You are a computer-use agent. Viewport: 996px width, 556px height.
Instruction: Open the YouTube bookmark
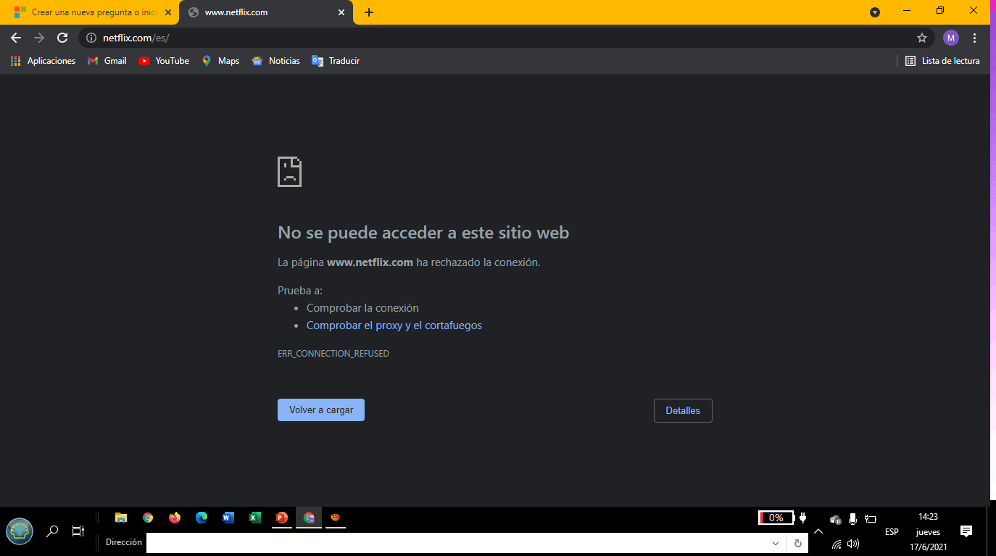point(164,61)
